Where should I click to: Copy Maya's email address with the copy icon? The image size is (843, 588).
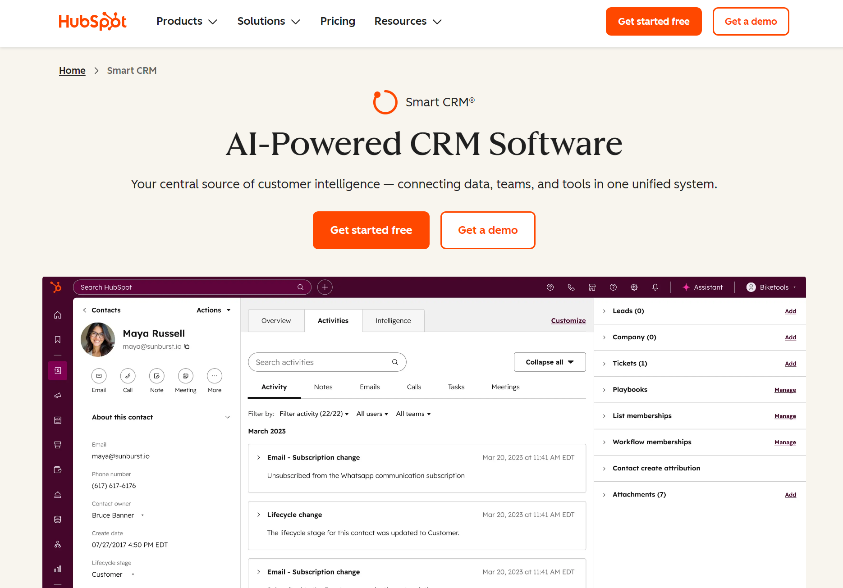187,346
